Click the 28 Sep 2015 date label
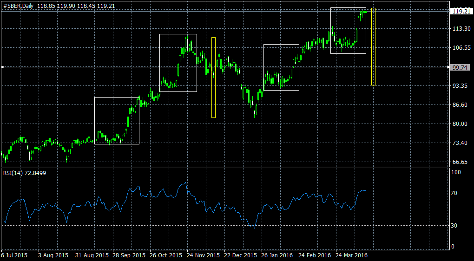 (129, 255)
